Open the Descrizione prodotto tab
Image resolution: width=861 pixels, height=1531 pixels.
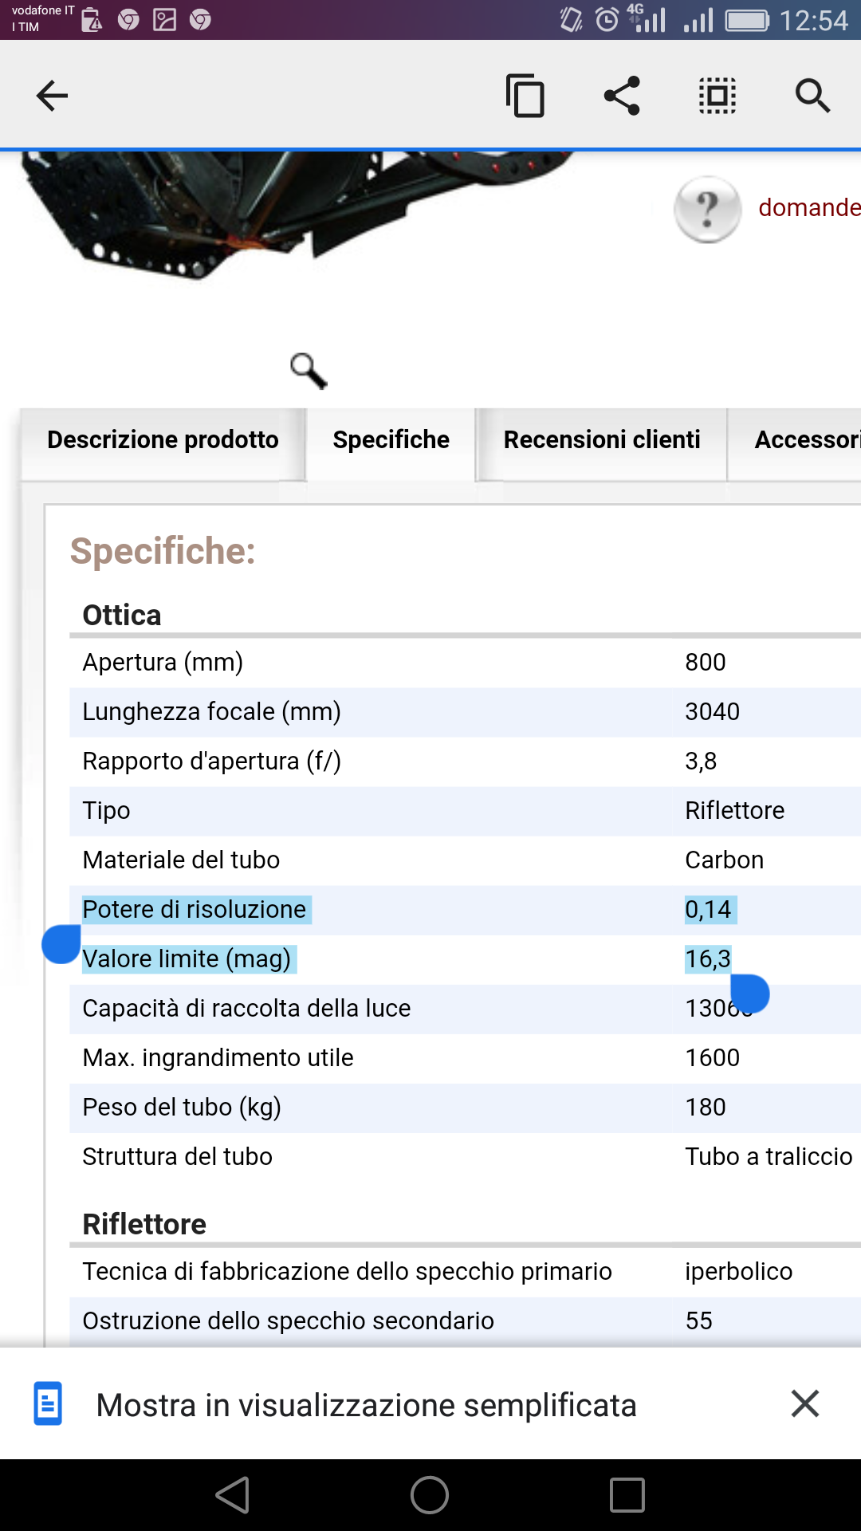[x=163, y=440]
